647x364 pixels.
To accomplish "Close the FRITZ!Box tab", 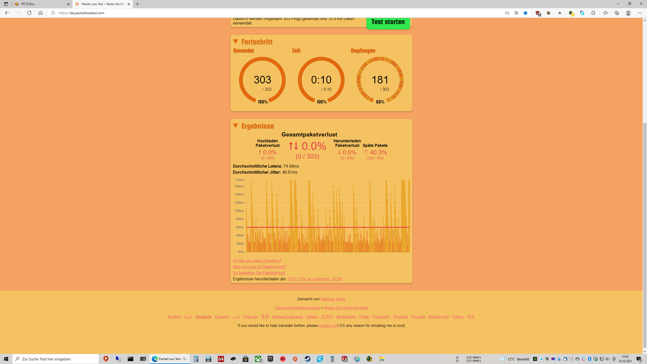I will coord(68,4).
